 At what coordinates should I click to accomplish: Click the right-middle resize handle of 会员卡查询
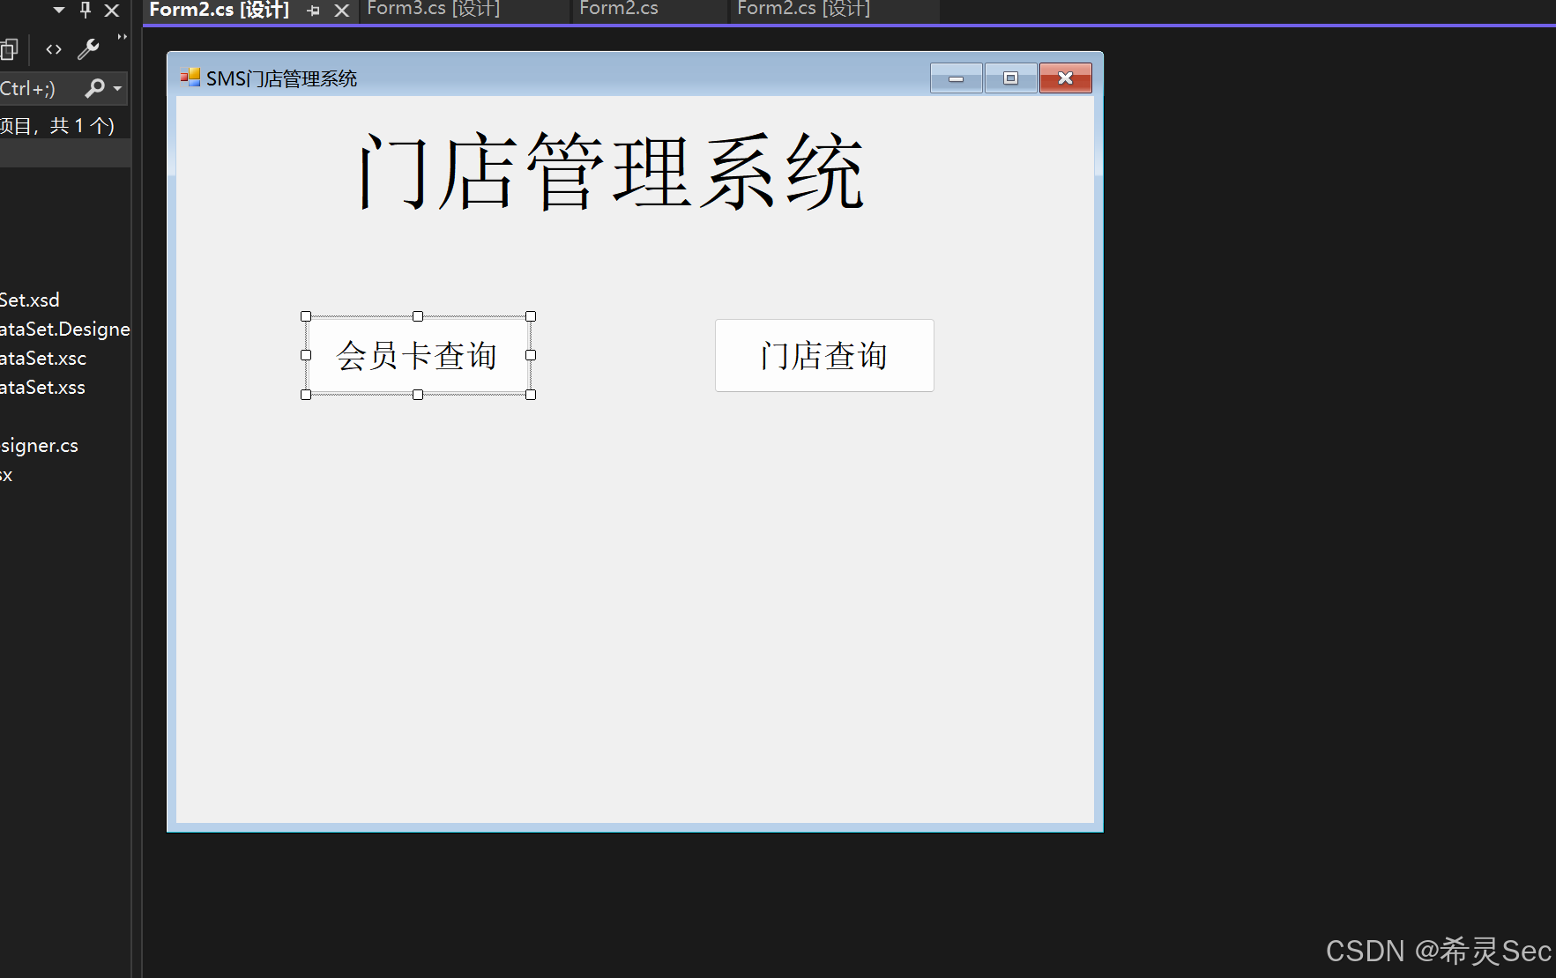(531, 355)
